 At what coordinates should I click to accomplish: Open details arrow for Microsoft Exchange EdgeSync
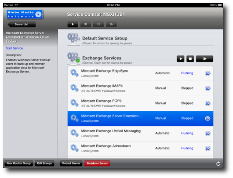(208, 73)
